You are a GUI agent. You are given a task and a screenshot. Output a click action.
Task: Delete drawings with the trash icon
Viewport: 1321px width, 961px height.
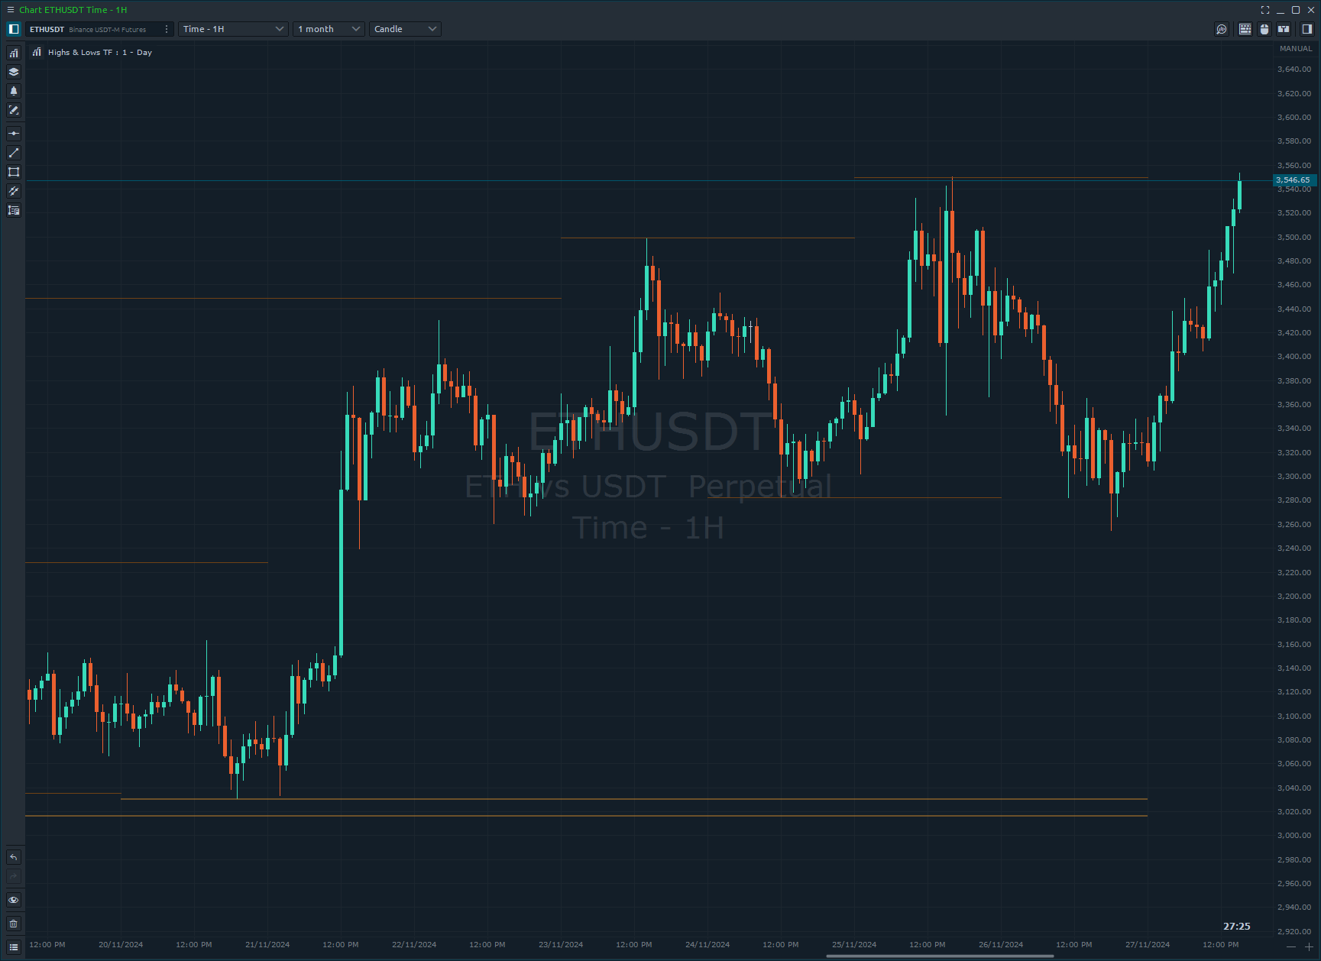[14, 924]
